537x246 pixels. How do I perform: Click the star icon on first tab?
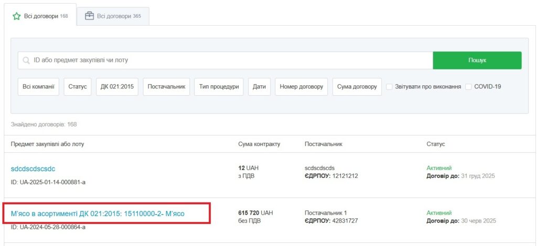17,16
